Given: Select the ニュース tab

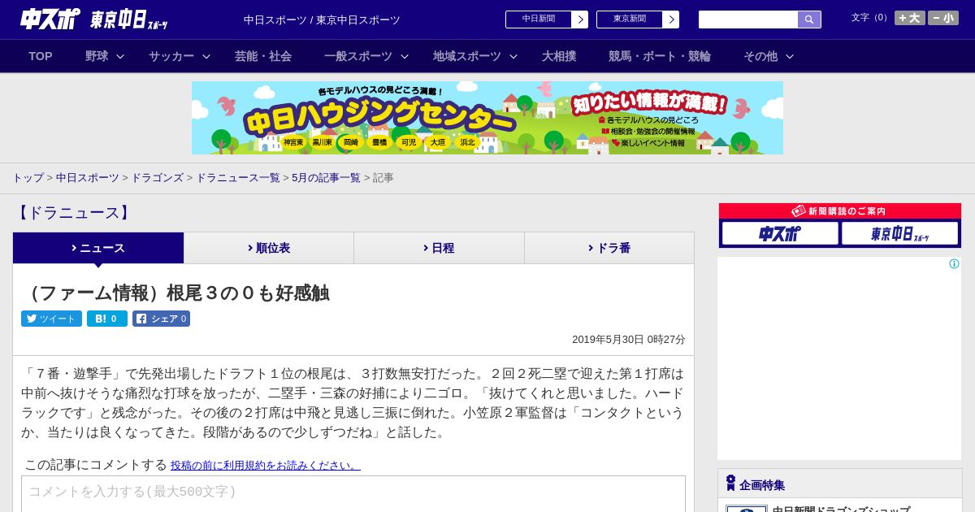Looking at the screenshot, I should pos(98,248).
